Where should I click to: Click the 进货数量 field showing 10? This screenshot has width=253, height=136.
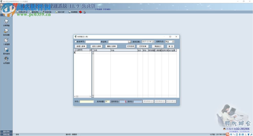[x=107, y=102]
